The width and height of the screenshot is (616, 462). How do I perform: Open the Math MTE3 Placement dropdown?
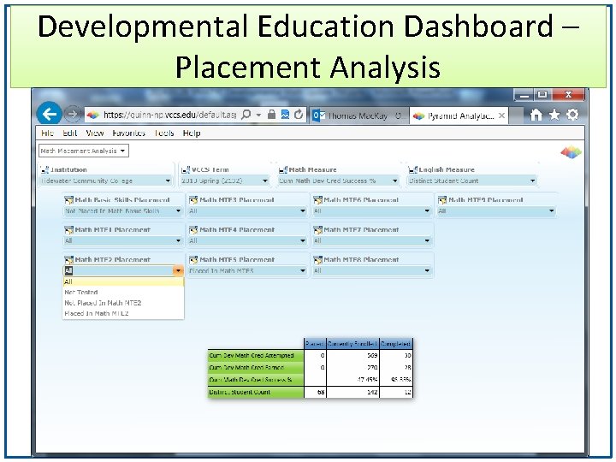click(303, 211)
